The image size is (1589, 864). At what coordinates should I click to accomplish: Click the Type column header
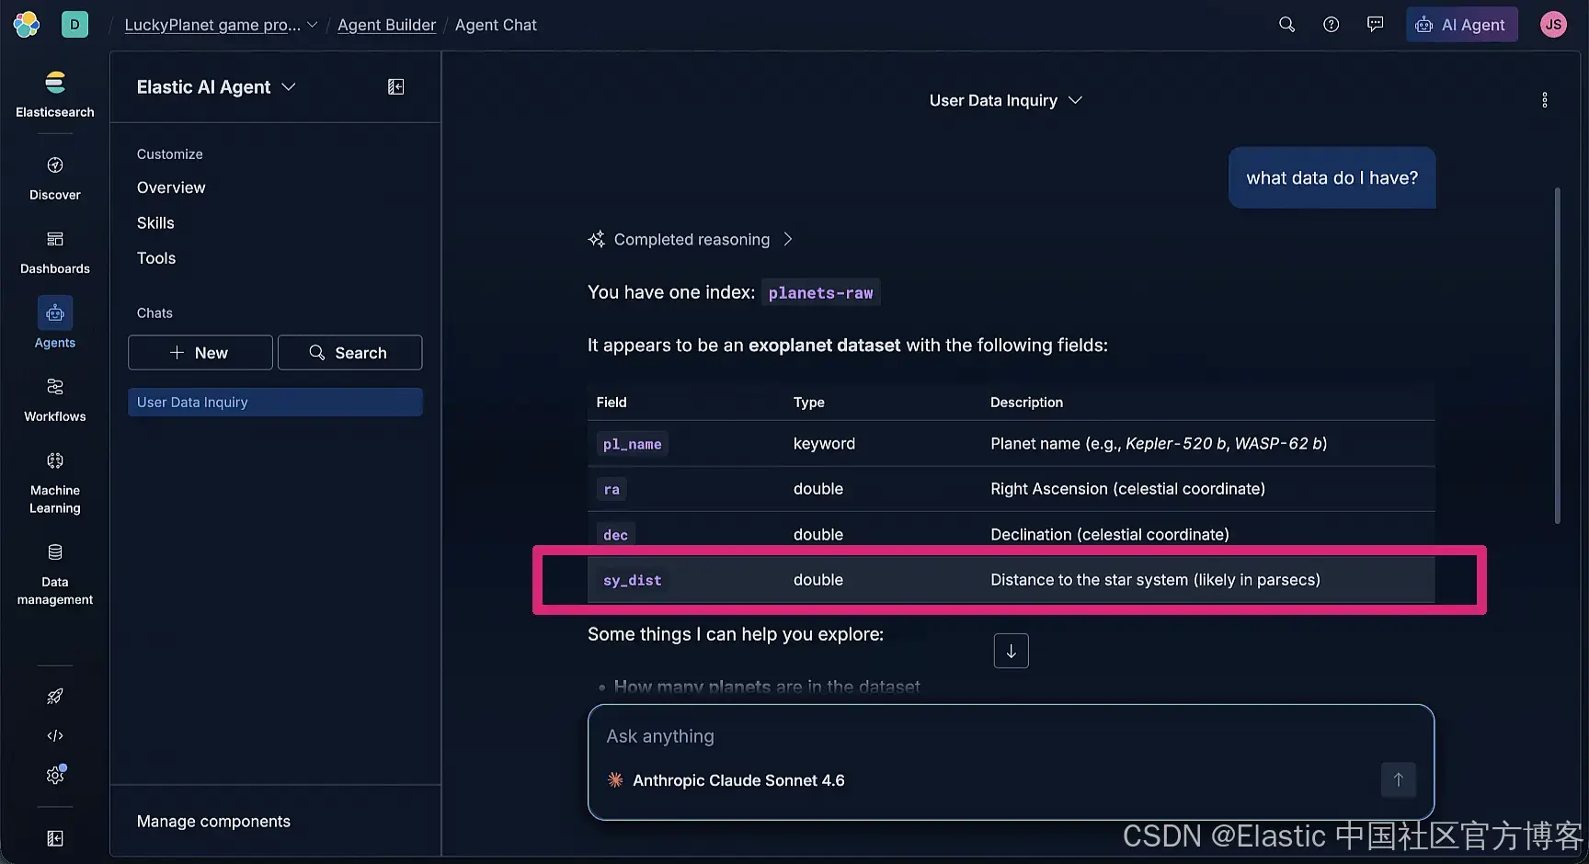[809, 403]
